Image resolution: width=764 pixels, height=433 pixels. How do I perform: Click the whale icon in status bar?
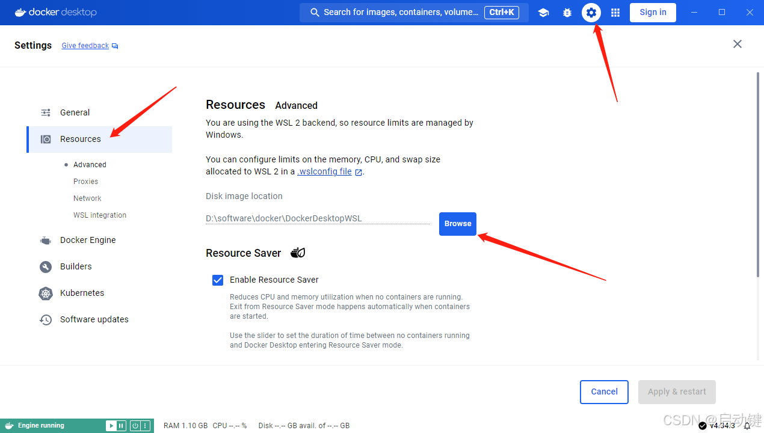10,426
